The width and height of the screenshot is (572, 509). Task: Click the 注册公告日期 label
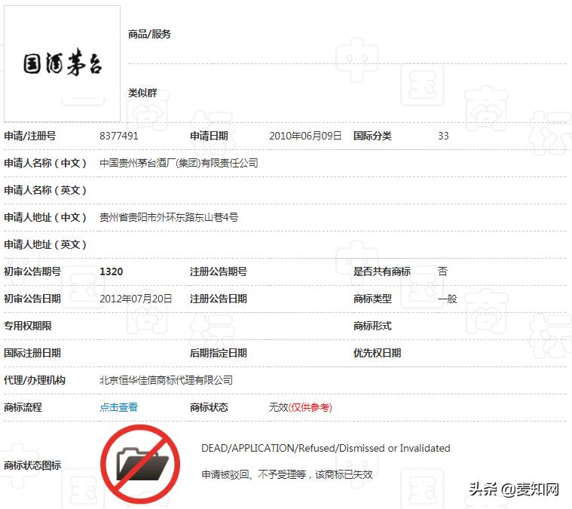click(x=219, y=299)
